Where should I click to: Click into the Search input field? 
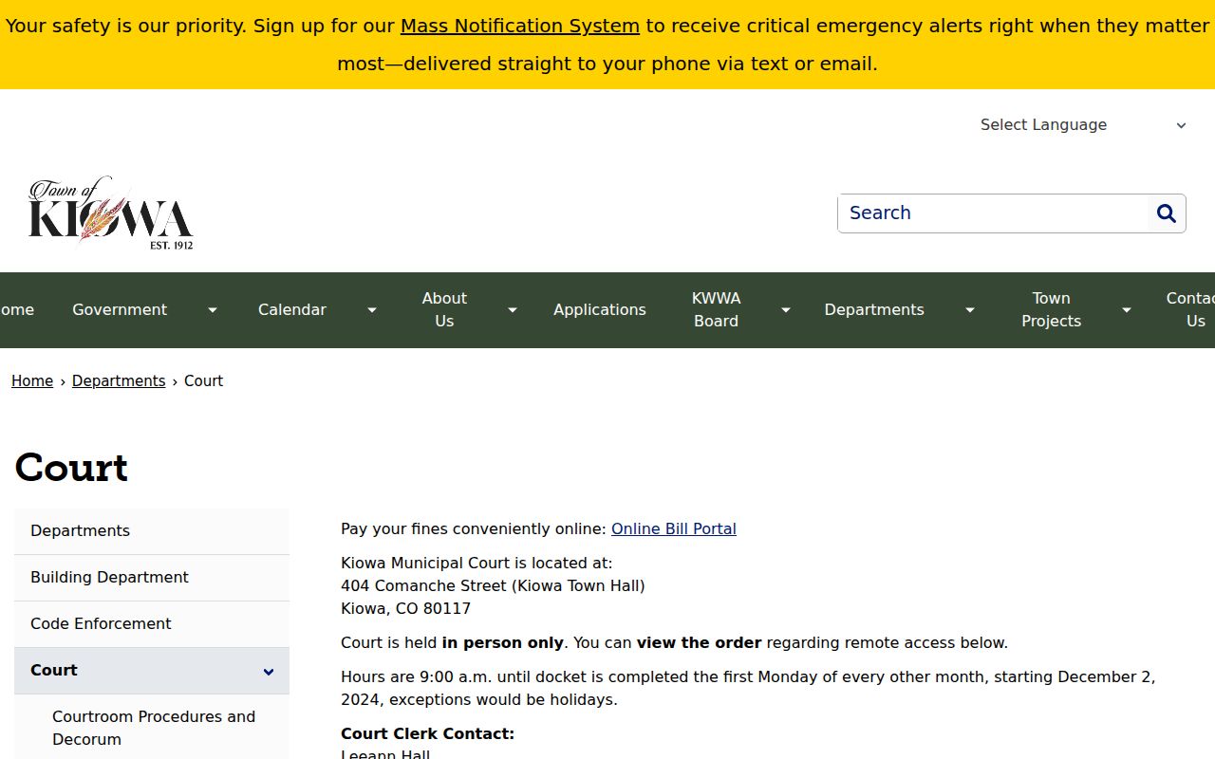(993, 213)
